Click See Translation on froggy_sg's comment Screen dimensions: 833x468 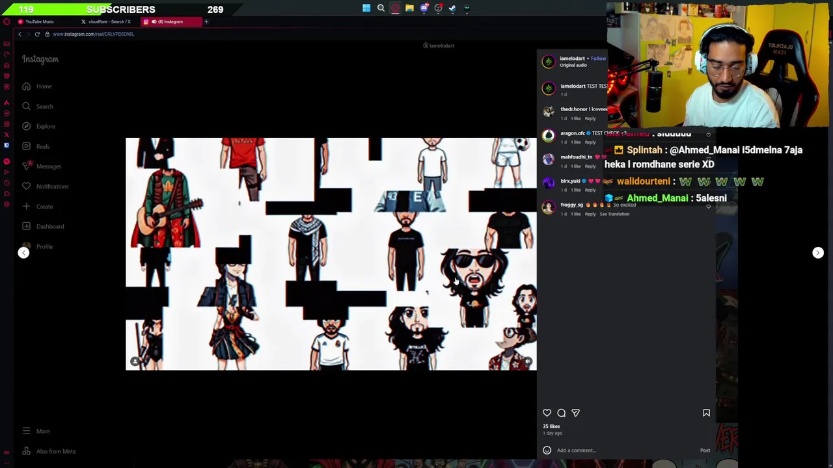614,214
